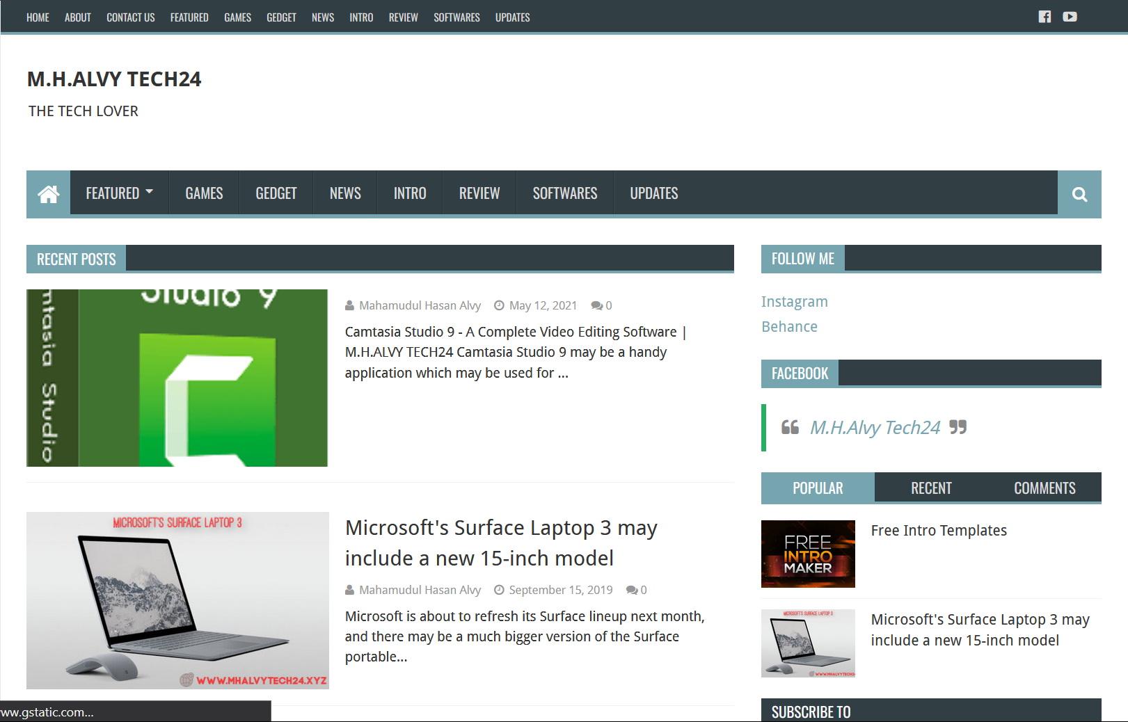Image resolution: width=1128 pixels, height=722 pixels.
Task: Open GEDGET in main navigation bar
Action: click(276, 193)
